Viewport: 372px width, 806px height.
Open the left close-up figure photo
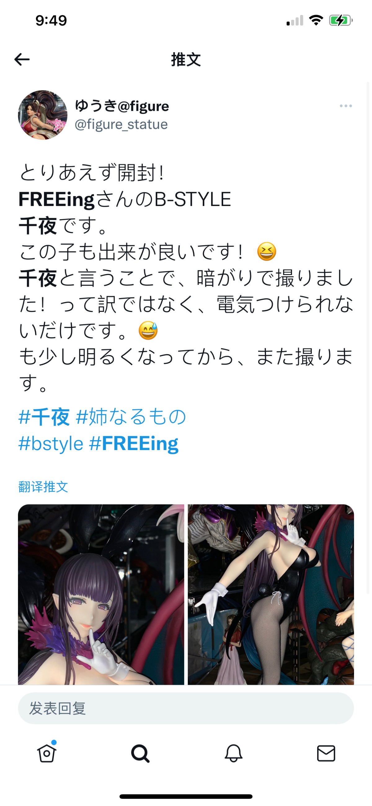coord(101,594)
